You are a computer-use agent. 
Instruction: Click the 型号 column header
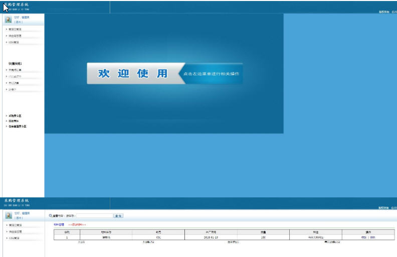click(x=158, y=232)
